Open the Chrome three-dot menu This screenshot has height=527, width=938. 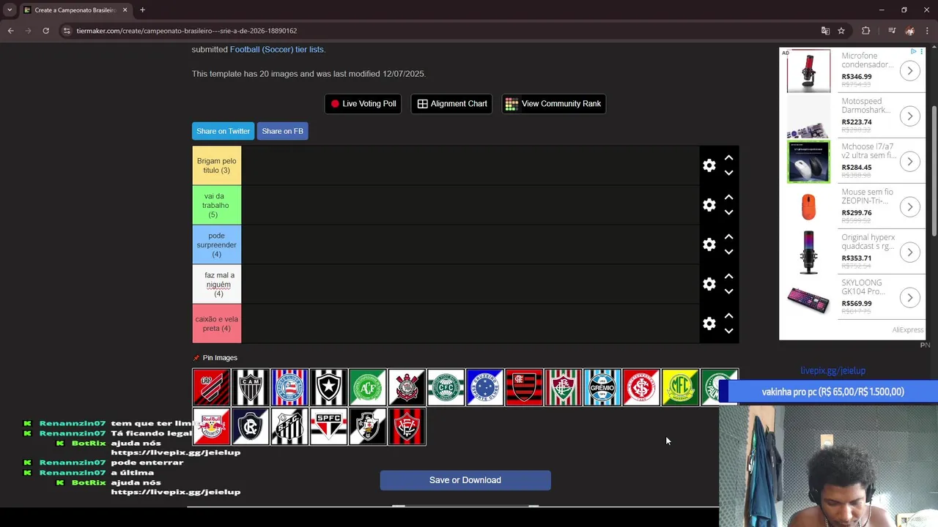click(x=928, y=31)
